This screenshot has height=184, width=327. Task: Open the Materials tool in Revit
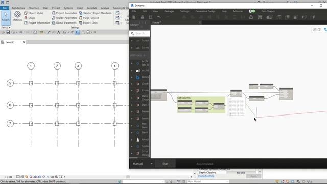17,16
